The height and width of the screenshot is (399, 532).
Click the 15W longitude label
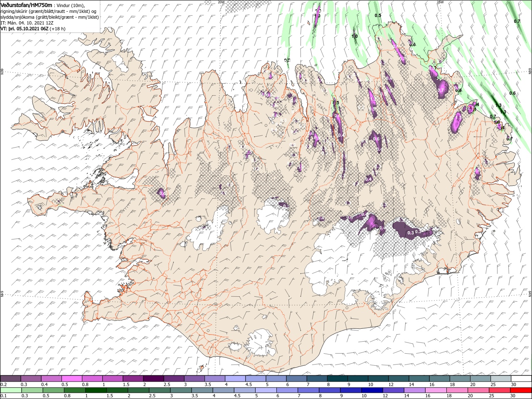(x=440, y=2)
